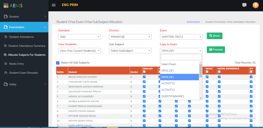Expand the Student sidebar menu

pyautogui.click(x=24, y=17)
